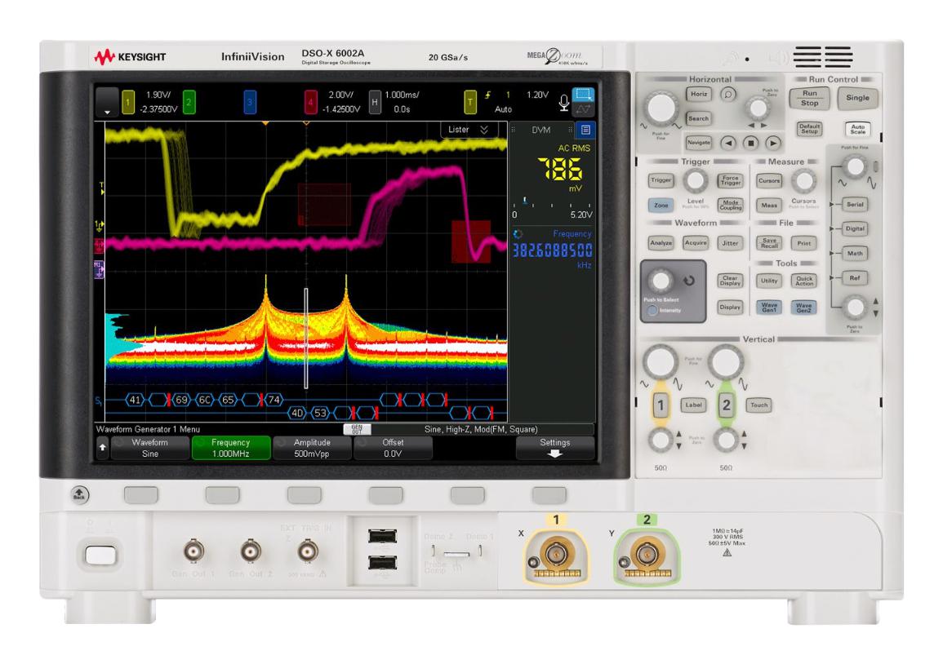The width and height of the screenshot is (943, 664).
Task: Toggle the Touch key
Action: click(758, 405)
